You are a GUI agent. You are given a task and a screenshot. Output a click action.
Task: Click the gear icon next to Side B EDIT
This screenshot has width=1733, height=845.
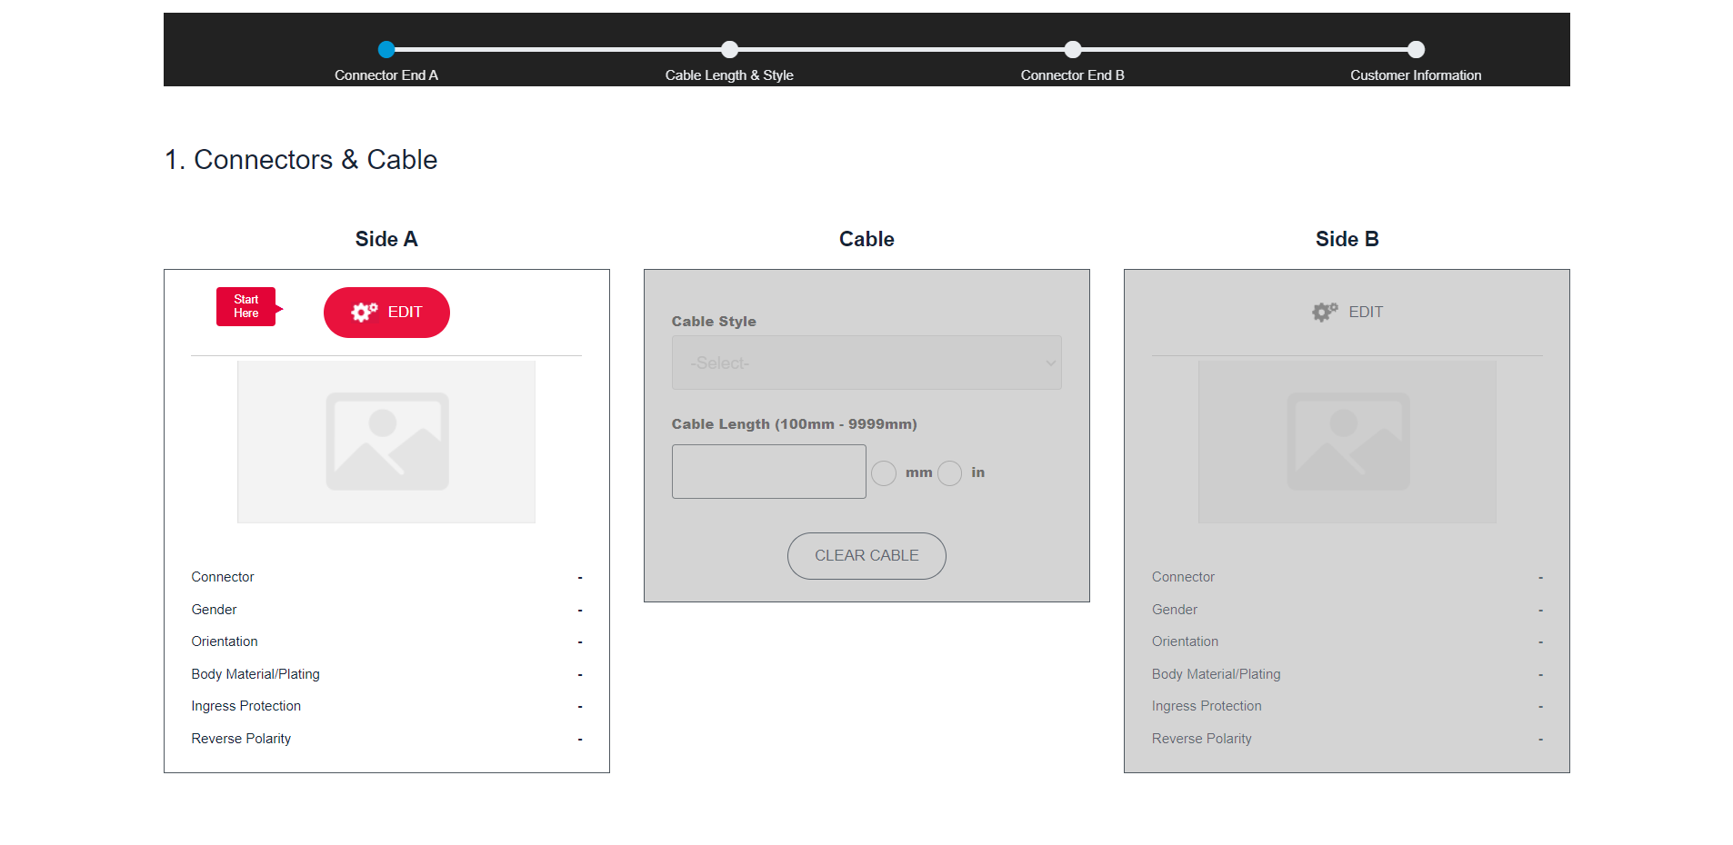pos(1324,312)
